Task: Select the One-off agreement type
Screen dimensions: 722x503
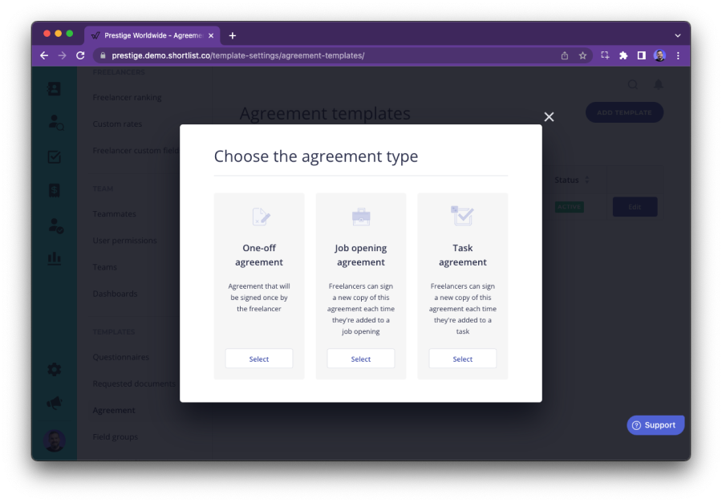Action: (258, 359)
